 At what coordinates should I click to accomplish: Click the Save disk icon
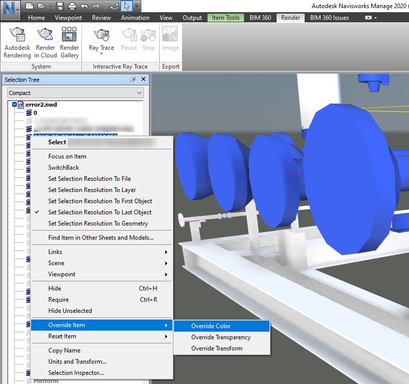click(x=60, y=6)
